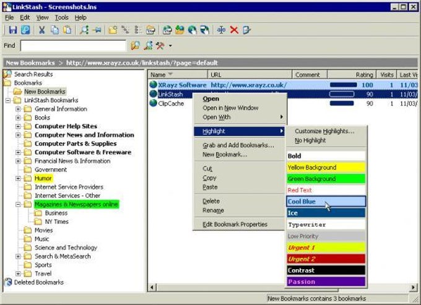The image size is (421, 305).
Task: Select Grab and Add Bookmarks menu entry
Action: coord(239,145)
